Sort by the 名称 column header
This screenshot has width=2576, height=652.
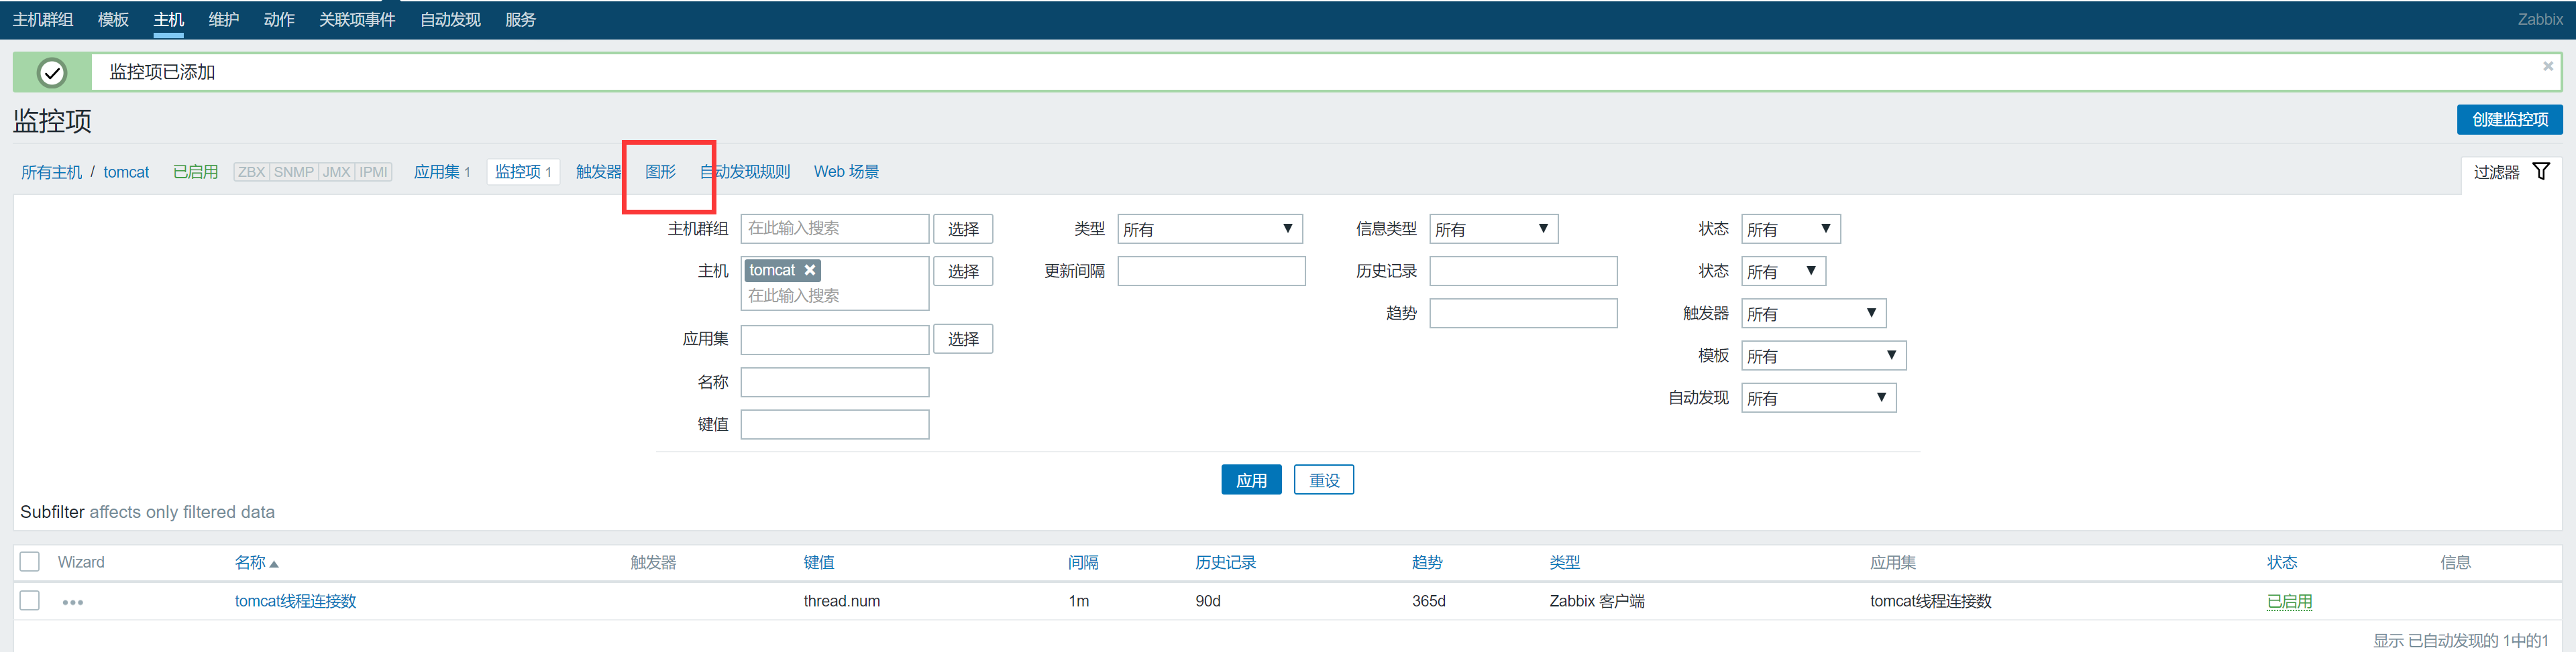[250, 563]
